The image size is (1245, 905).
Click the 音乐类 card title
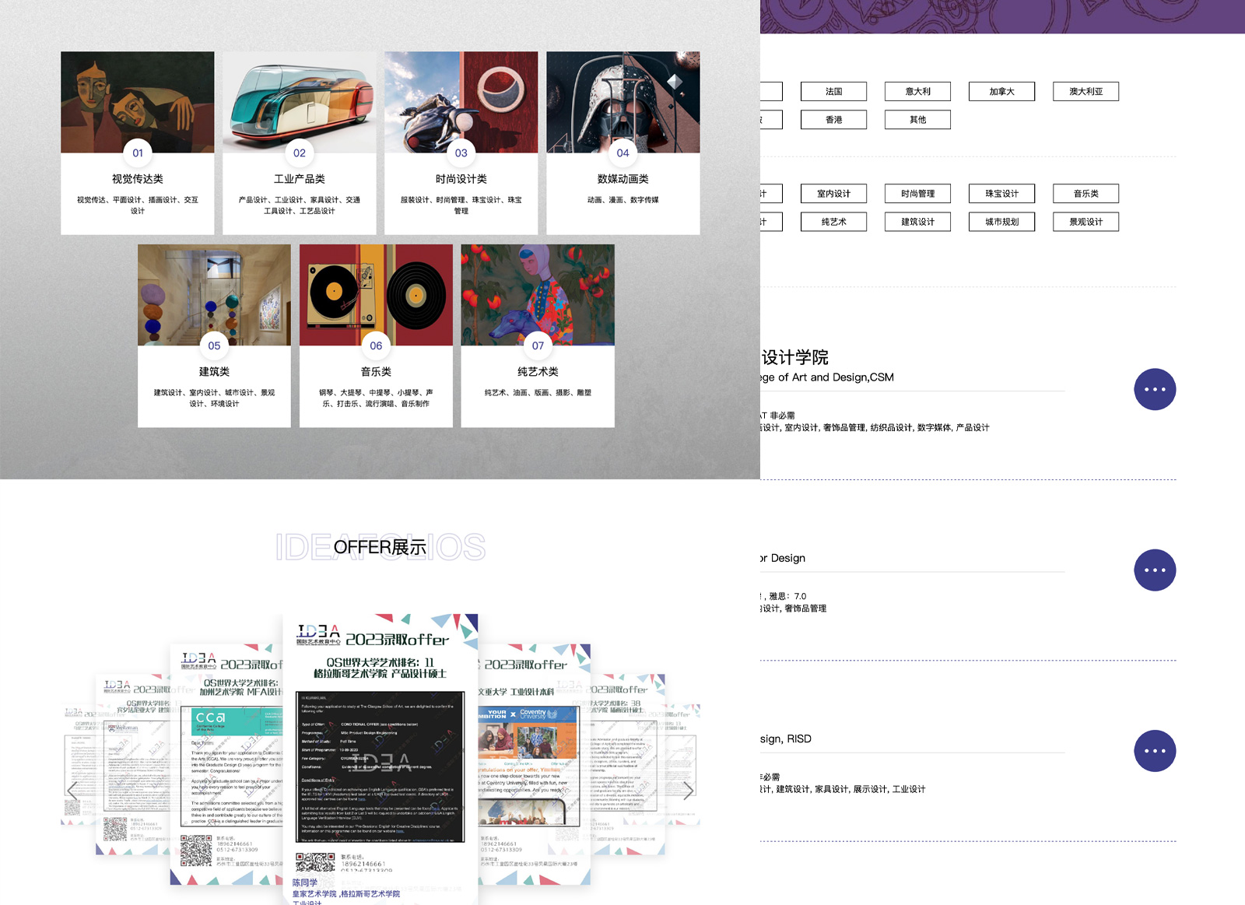point(376,372)
